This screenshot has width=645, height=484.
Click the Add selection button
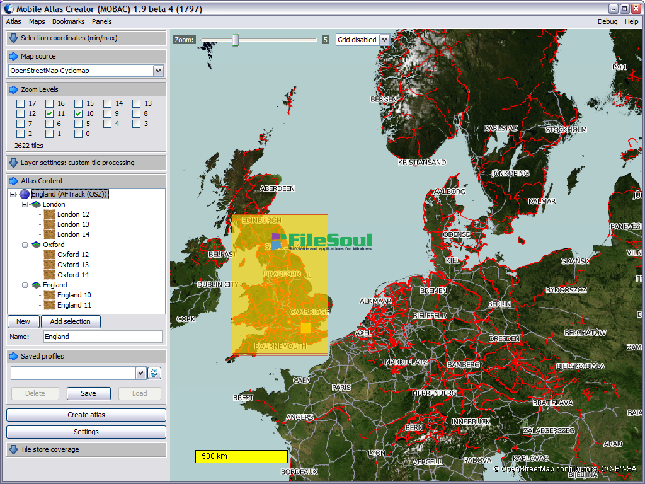(x=71, y=321)
